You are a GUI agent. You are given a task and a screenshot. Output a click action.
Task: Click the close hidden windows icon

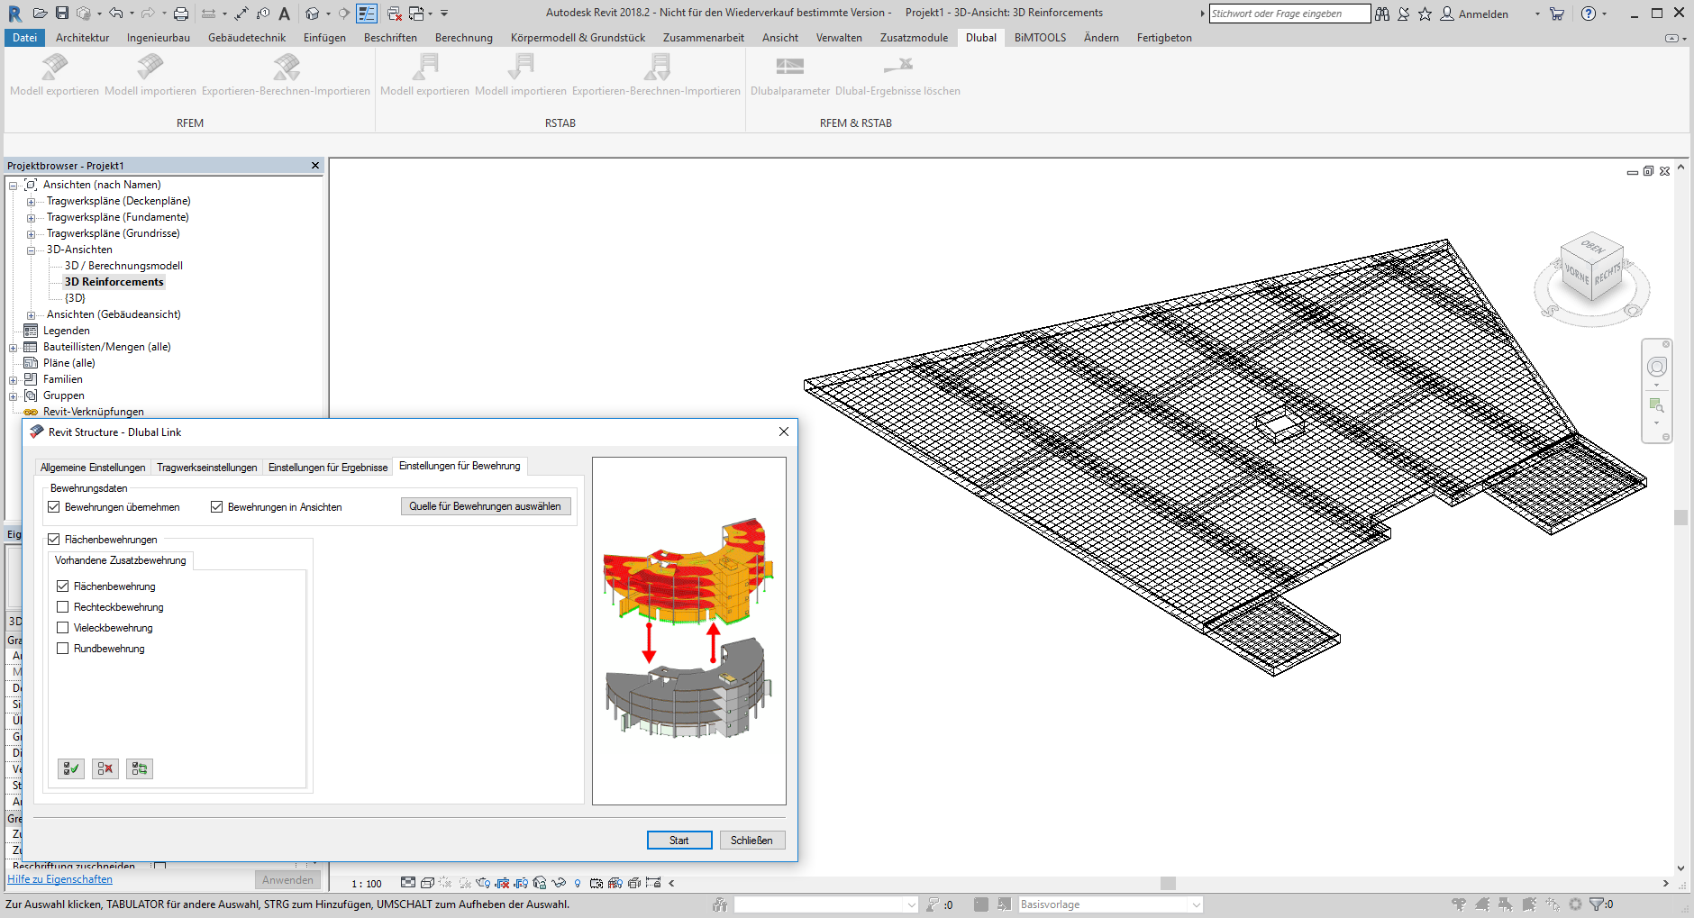[x=394, y=13]
